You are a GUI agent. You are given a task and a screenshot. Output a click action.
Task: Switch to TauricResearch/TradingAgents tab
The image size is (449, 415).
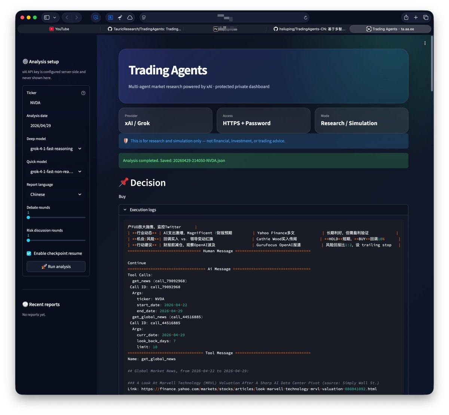click(x=144, y=29)
